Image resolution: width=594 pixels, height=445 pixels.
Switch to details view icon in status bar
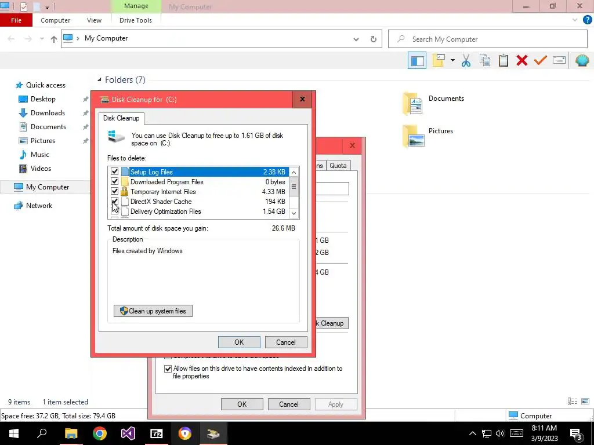tap(573, 402)
